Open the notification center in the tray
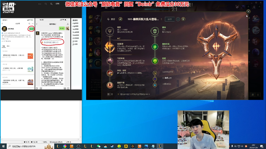Image resolution: width=266 pixels, height=149 pixels. pos(262,146)
